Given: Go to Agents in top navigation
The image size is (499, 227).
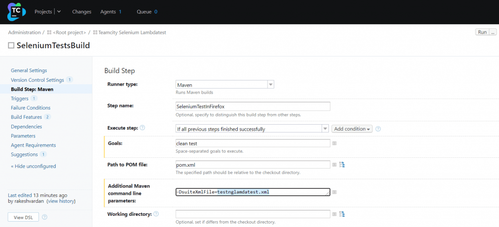Looking at the screenshot, I should (x=108, y=12).
